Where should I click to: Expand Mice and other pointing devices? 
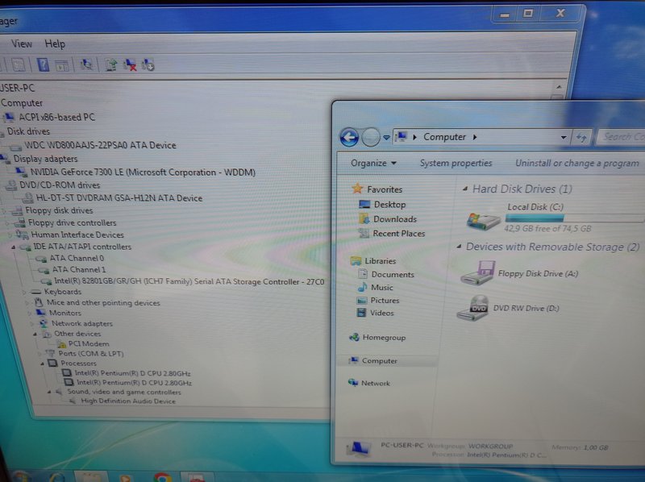point(27,303)
